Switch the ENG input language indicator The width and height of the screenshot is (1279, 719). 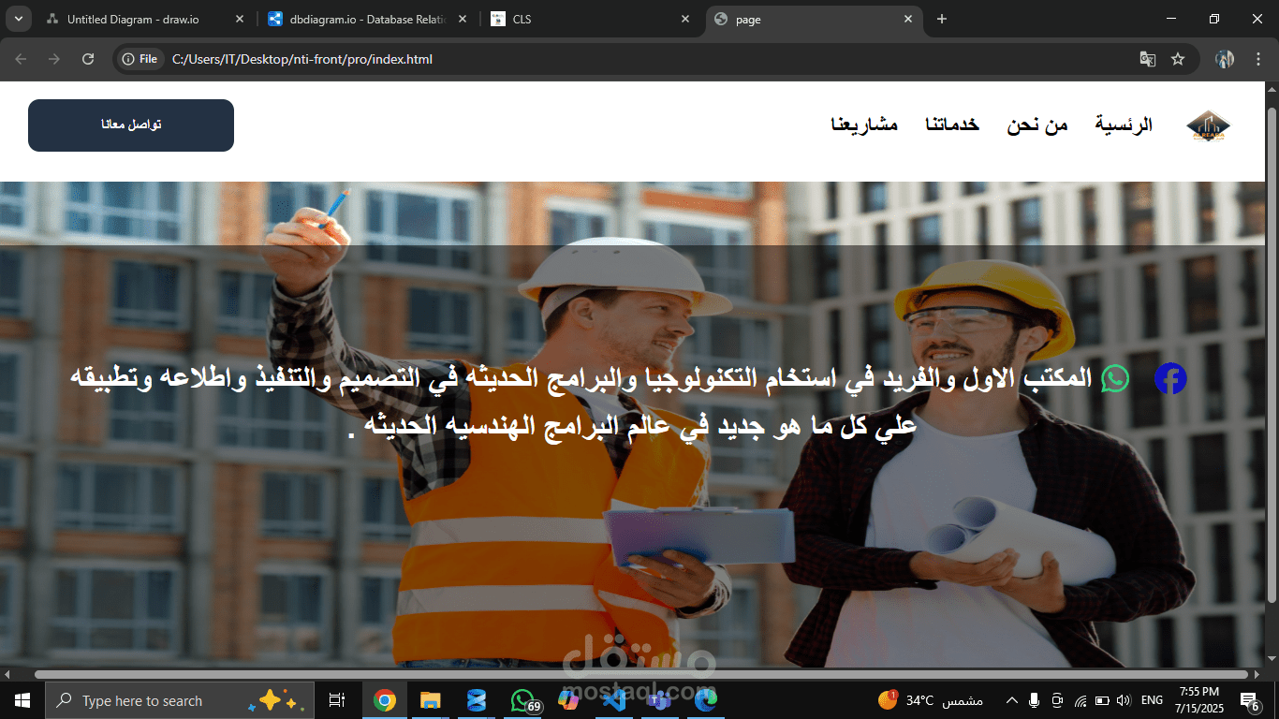tap(1152, 700)
